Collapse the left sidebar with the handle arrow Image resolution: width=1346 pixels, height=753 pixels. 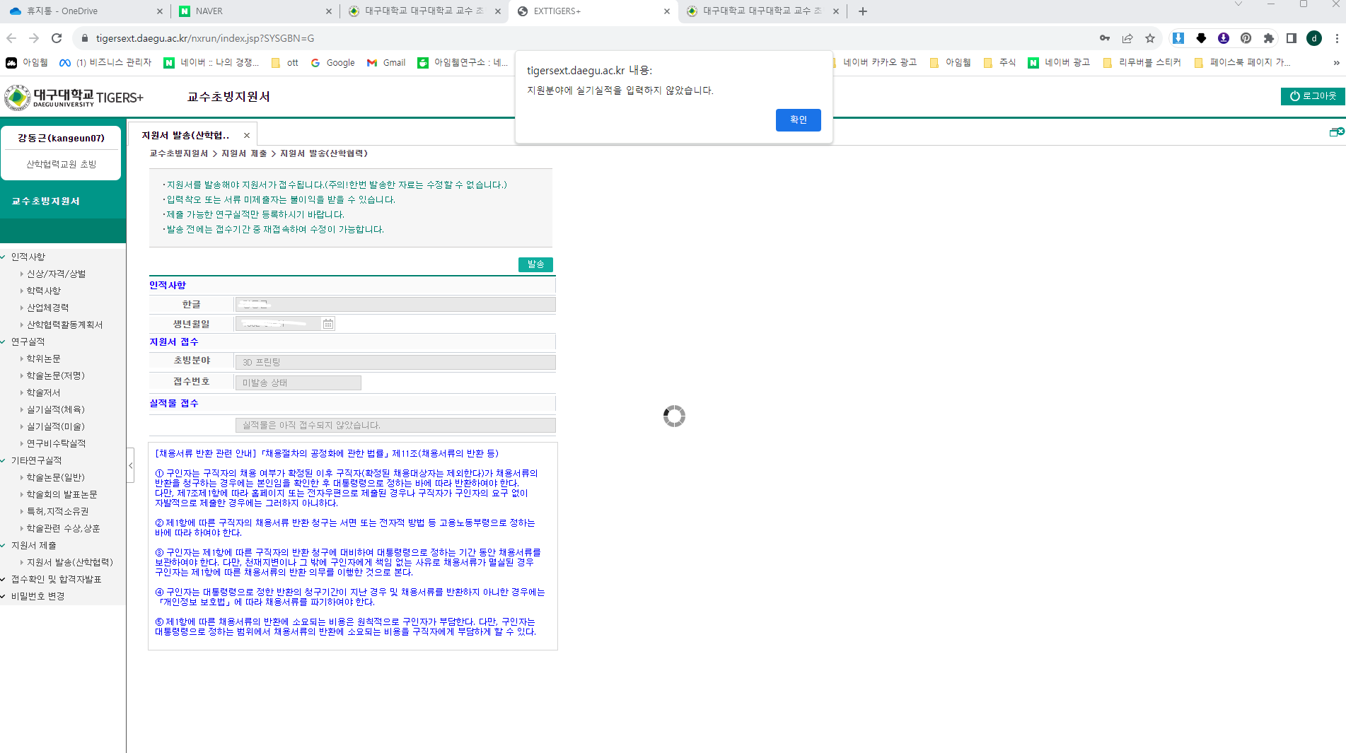[131, 465]
